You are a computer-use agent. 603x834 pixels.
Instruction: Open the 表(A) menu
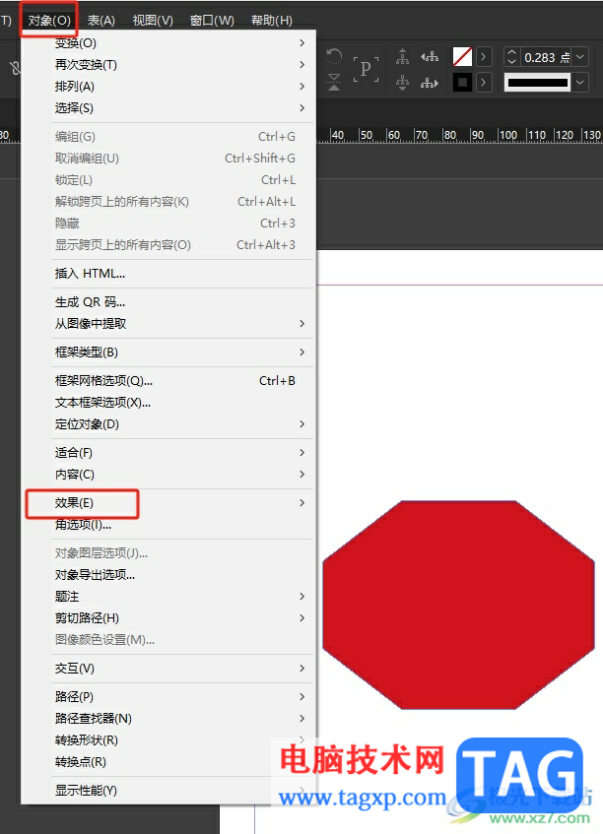(x=101, y=21)
